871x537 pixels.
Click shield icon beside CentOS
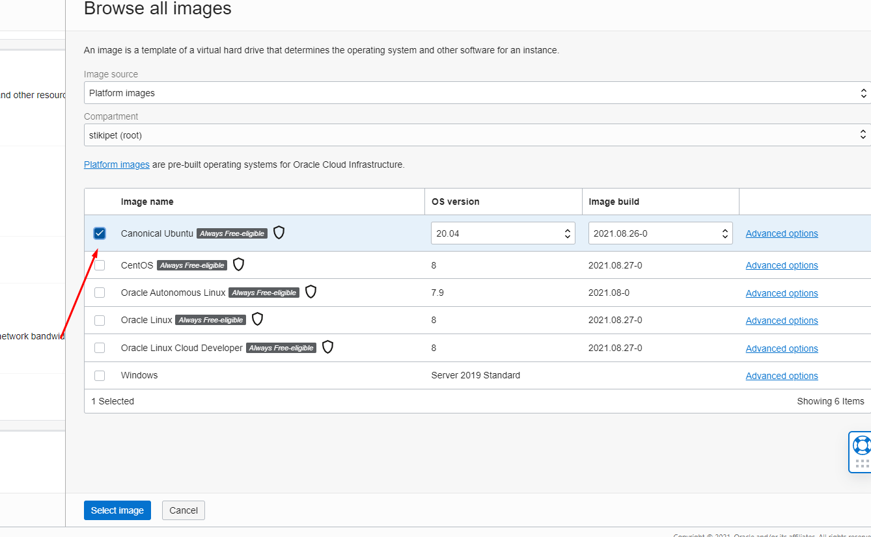tap(238, 265)
